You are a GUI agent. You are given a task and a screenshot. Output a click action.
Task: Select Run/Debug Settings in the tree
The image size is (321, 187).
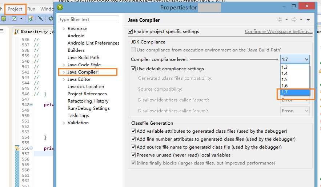(89, 108)
